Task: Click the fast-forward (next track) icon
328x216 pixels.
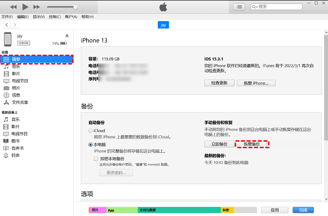Action: click(x=37, y=7)
